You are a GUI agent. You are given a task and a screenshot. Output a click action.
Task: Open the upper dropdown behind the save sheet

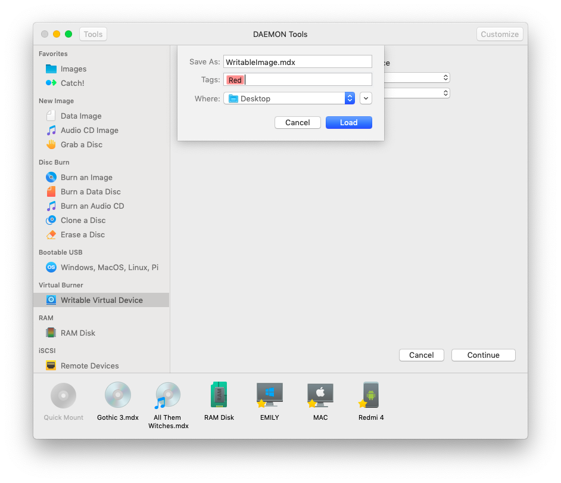click(417, 78)
